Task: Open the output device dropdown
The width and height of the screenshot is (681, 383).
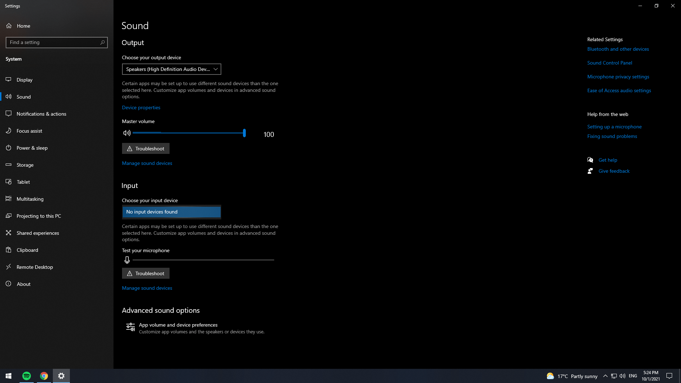Action: coord(171,69)
